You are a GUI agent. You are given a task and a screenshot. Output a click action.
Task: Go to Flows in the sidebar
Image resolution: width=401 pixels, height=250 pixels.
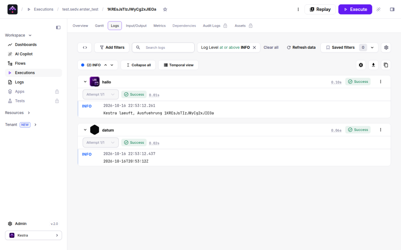coord(34,63)
